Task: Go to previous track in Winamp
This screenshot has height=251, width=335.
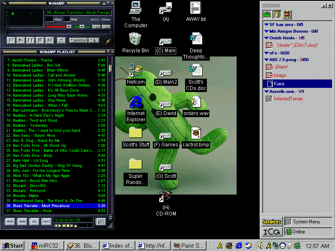Action: [11, 40]
